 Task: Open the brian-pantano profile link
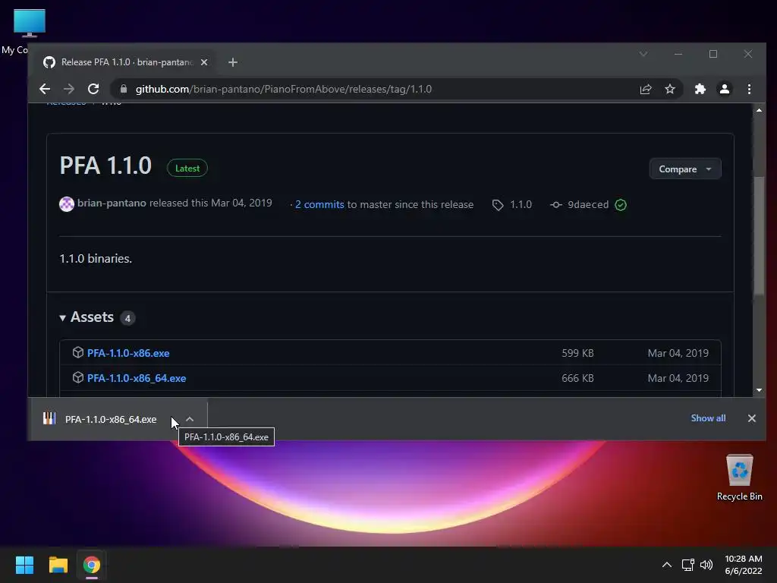(112, 203)
